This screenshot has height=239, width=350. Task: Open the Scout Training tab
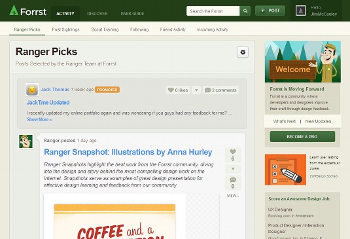click(x=105, y=29)
